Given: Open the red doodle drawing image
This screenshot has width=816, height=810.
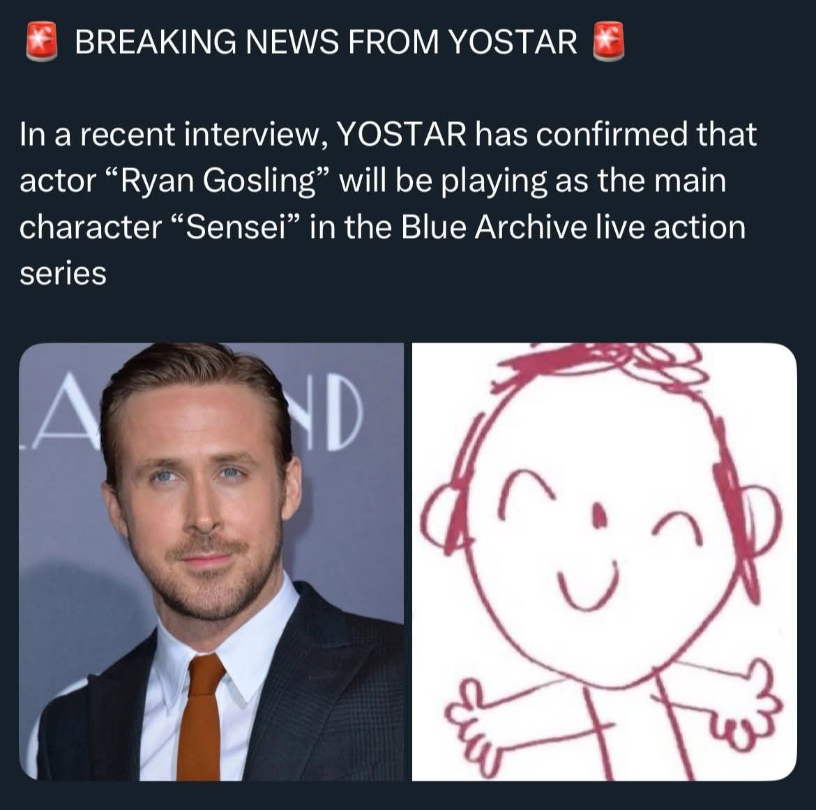Looking at the screenshot, I should 604,561.
